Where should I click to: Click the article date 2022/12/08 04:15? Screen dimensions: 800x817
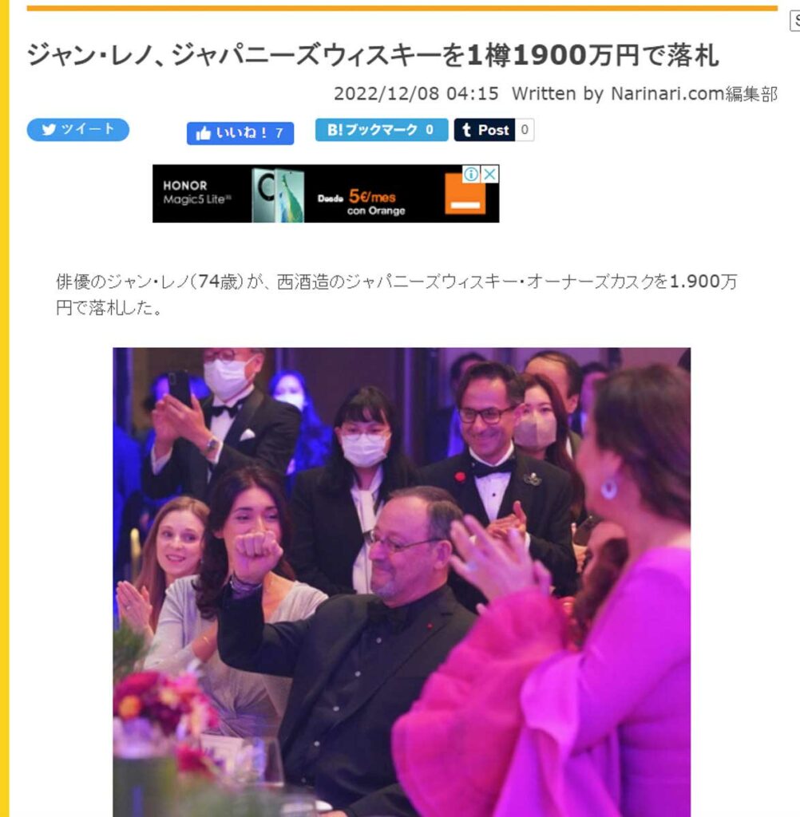416,94
